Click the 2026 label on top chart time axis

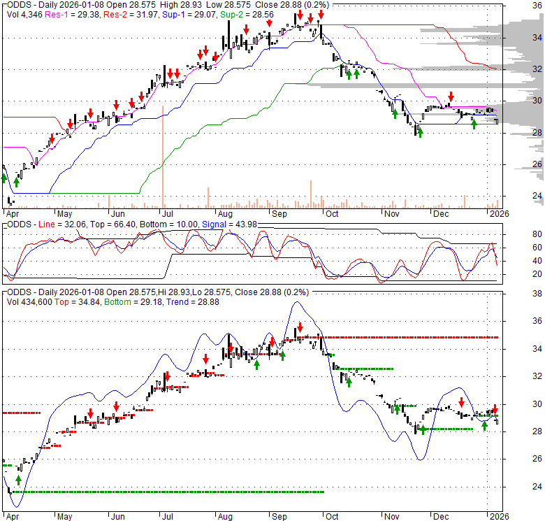tap(497, 213)
